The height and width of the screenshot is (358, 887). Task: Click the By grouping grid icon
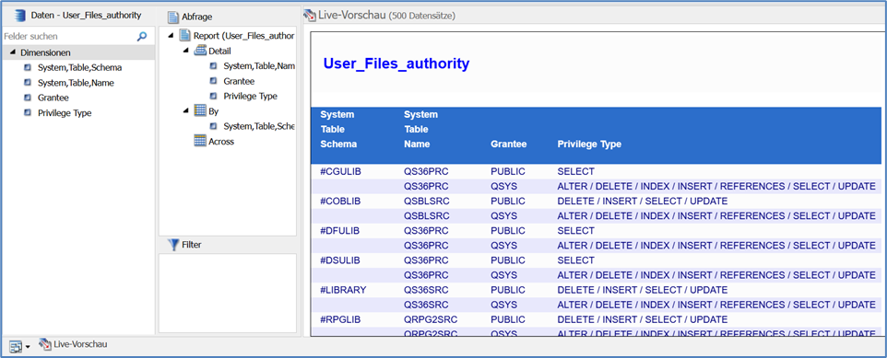(200, 110)
